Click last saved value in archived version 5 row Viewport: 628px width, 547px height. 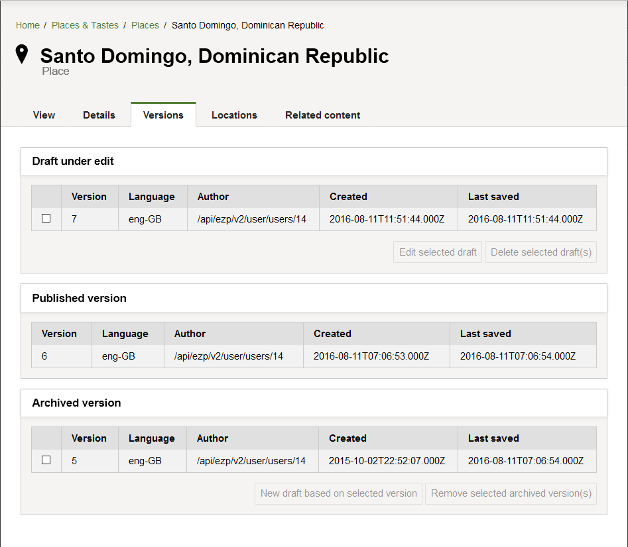[x=526, y=461]
